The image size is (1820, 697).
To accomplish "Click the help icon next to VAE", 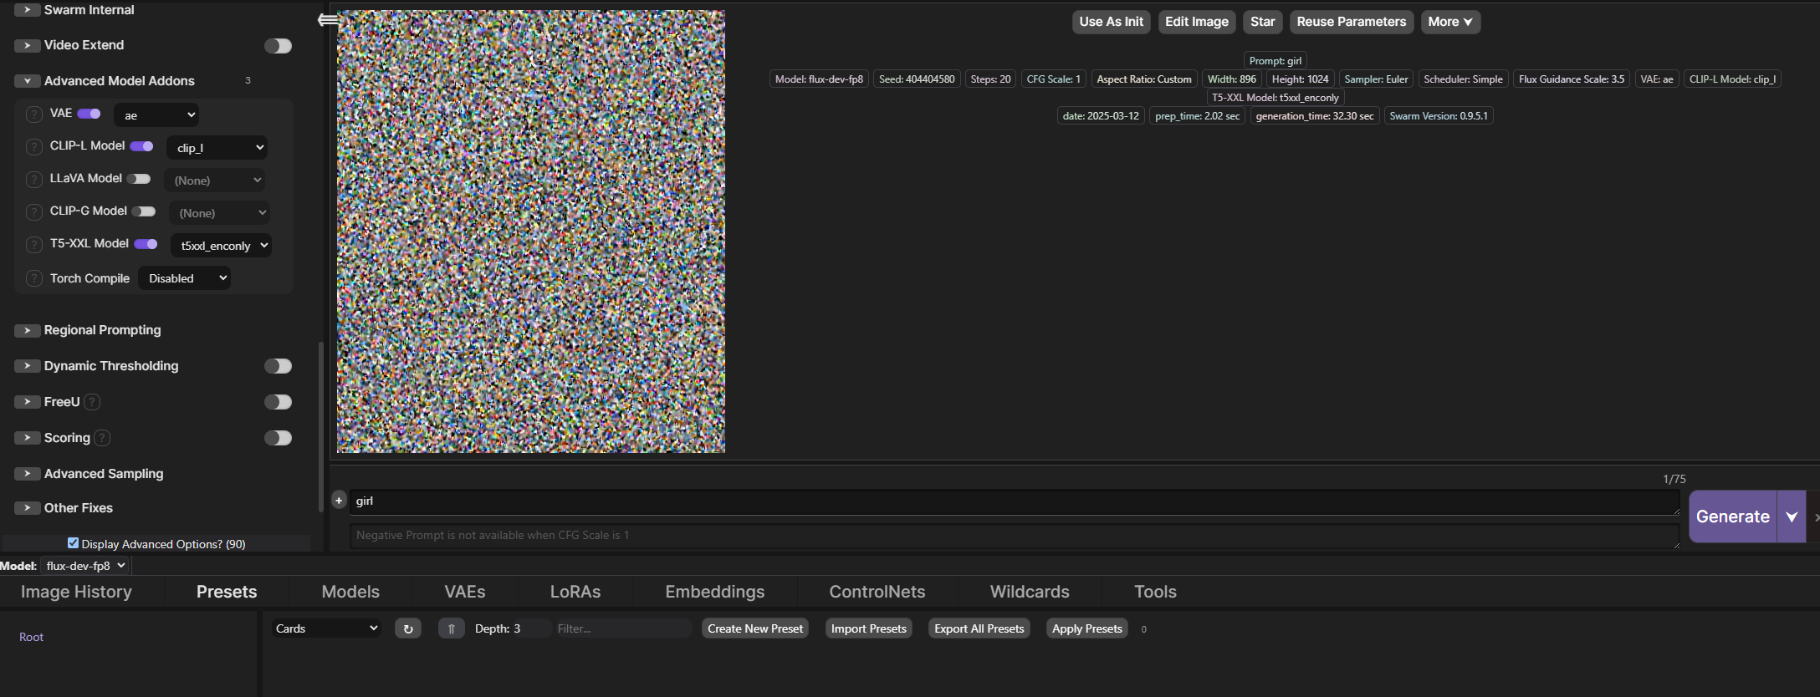I will 34,114.
